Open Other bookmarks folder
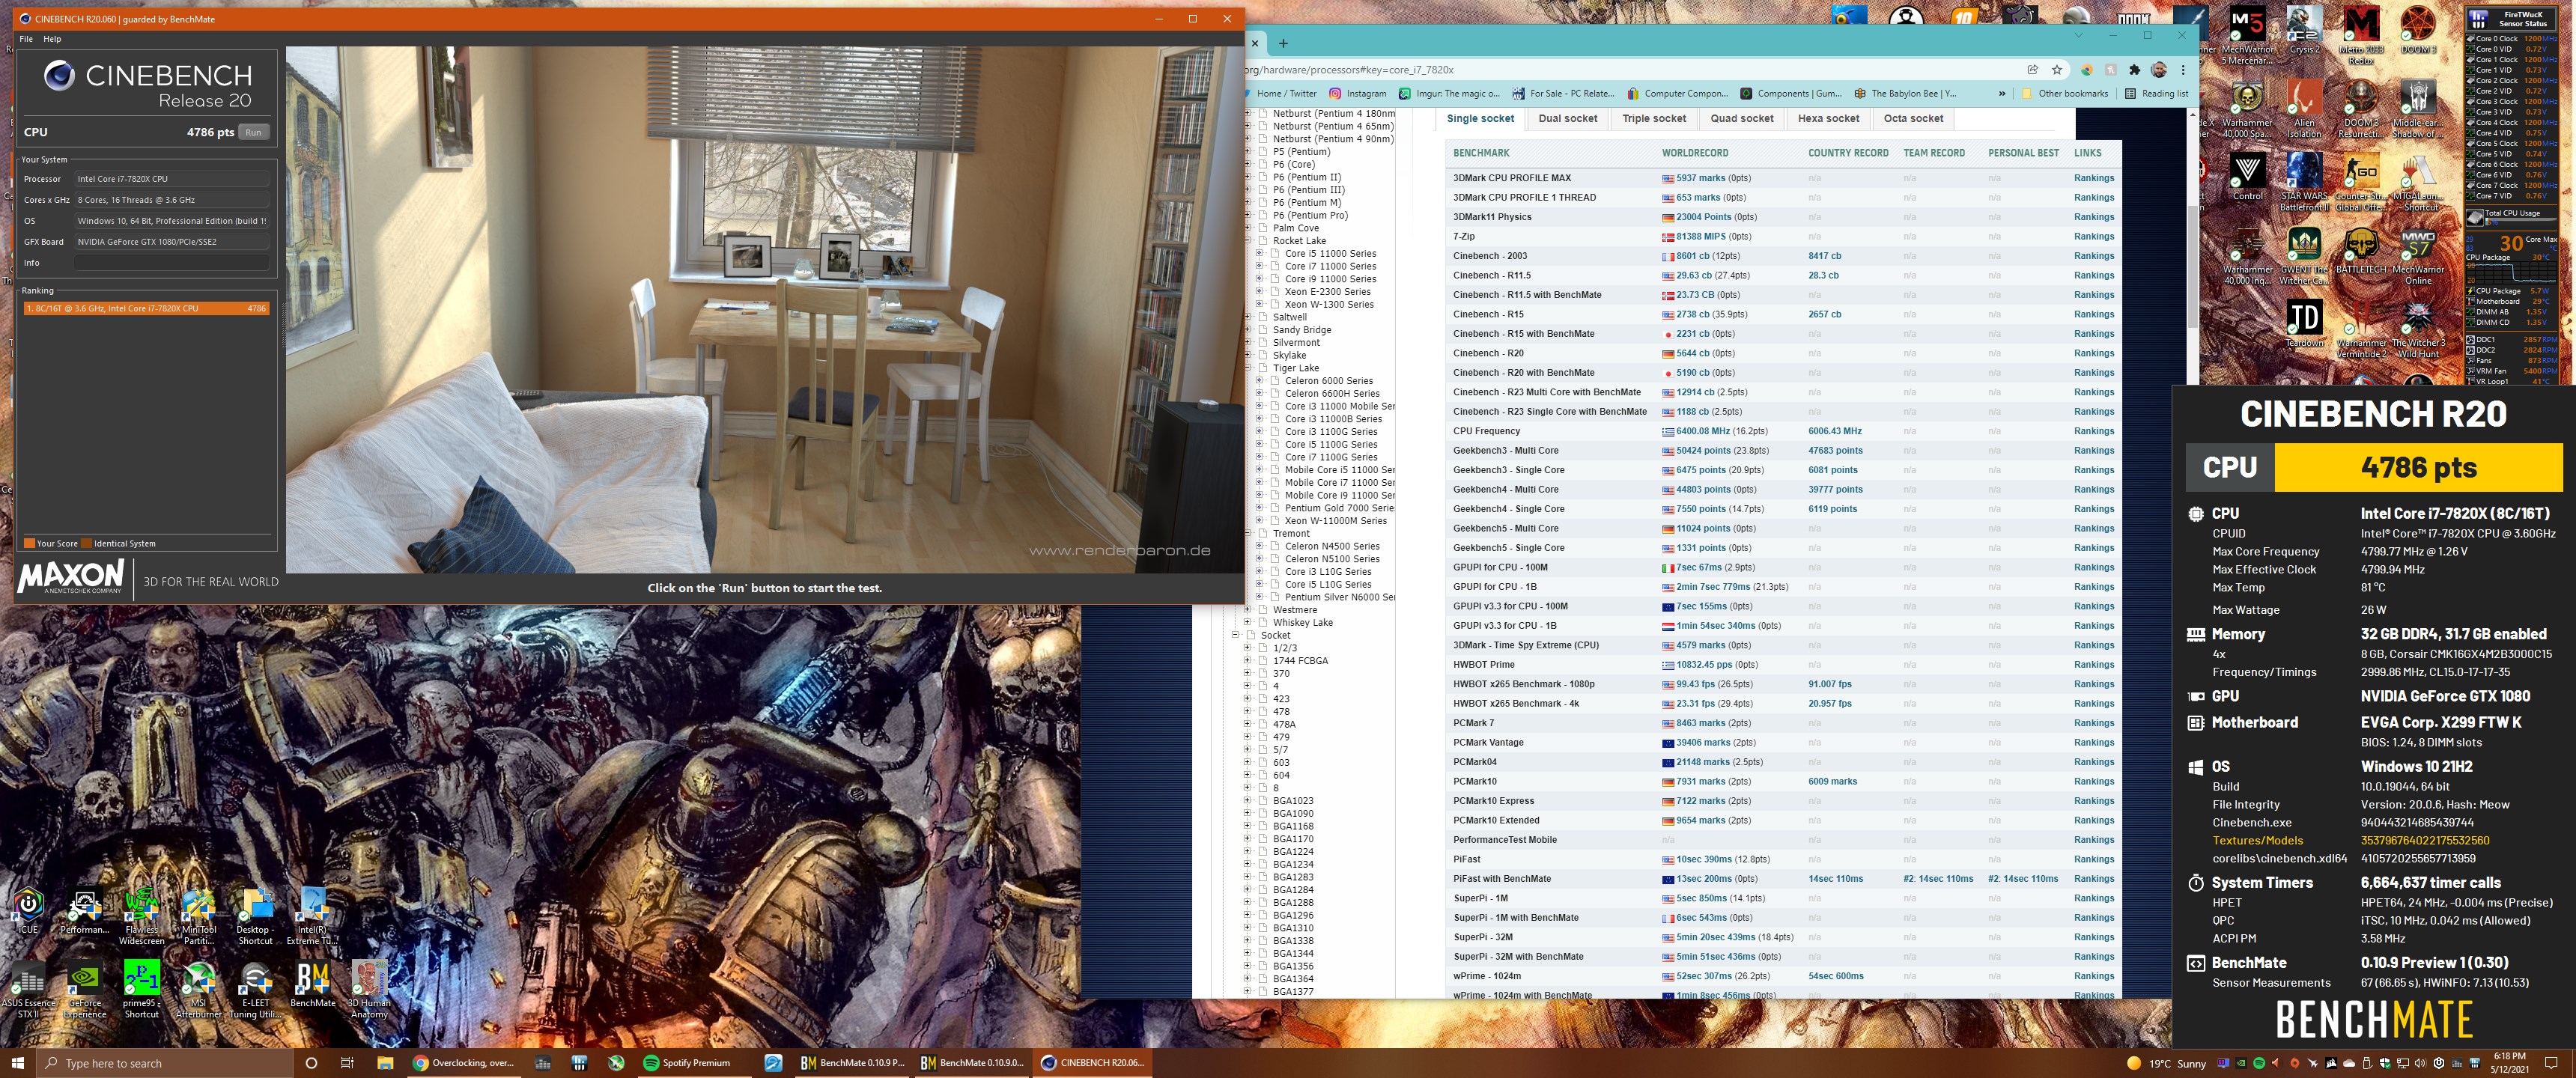This screenshot has height=1078, width=2576. click(x=2064, y=94)
